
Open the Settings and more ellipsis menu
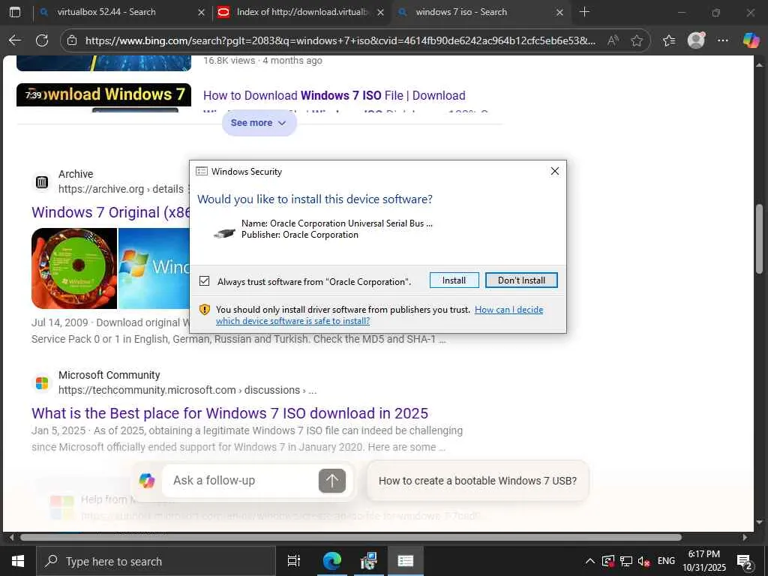(723, 40)
